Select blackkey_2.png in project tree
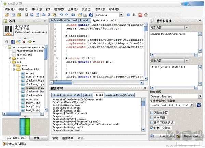 pos(35,88)
